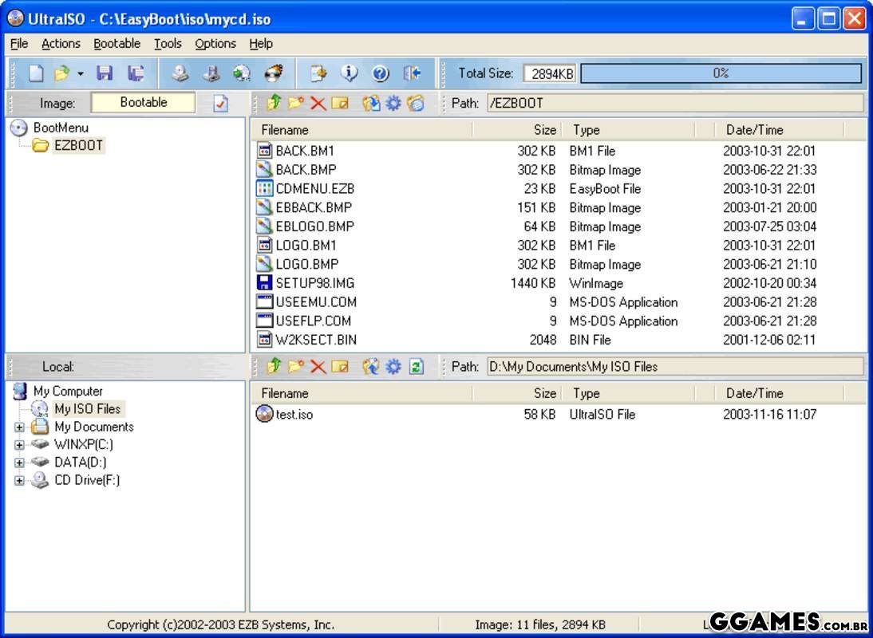The height and width of the screenshot is (638, 873).
Task: Expand the CD Drive(F:) node
Action: pos(19,480)
